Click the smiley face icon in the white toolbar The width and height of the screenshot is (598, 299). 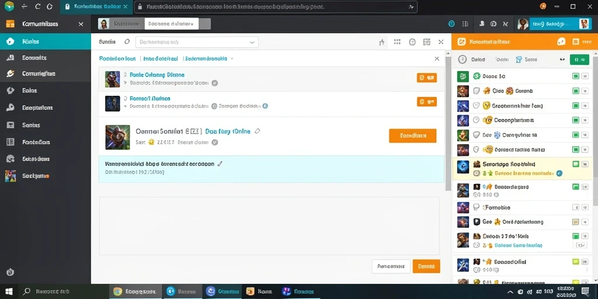(412, 42)
